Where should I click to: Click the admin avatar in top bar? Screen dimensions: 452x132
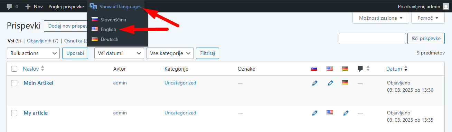coord(446,7)
